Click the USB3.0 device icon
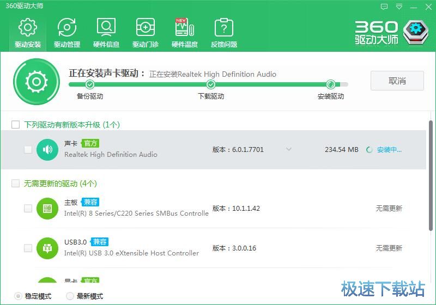The image size is (436, 305). tap(47, 248)
